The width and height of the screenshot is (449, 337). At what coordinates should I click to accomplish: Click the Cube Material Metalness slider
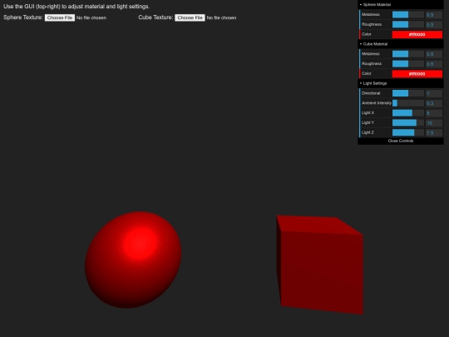(x=408, y=54)
